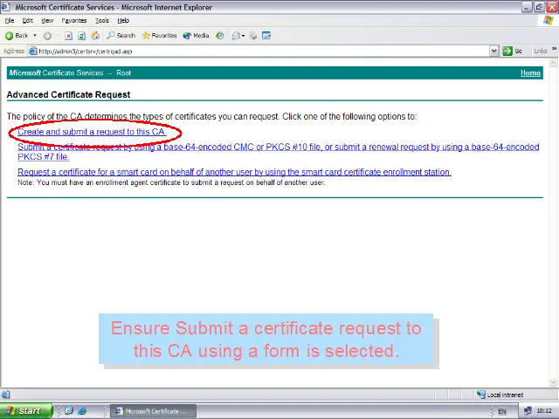Open the Windows start button
The height and width of the screenshot is (419, 559).
tap(25, 411)
